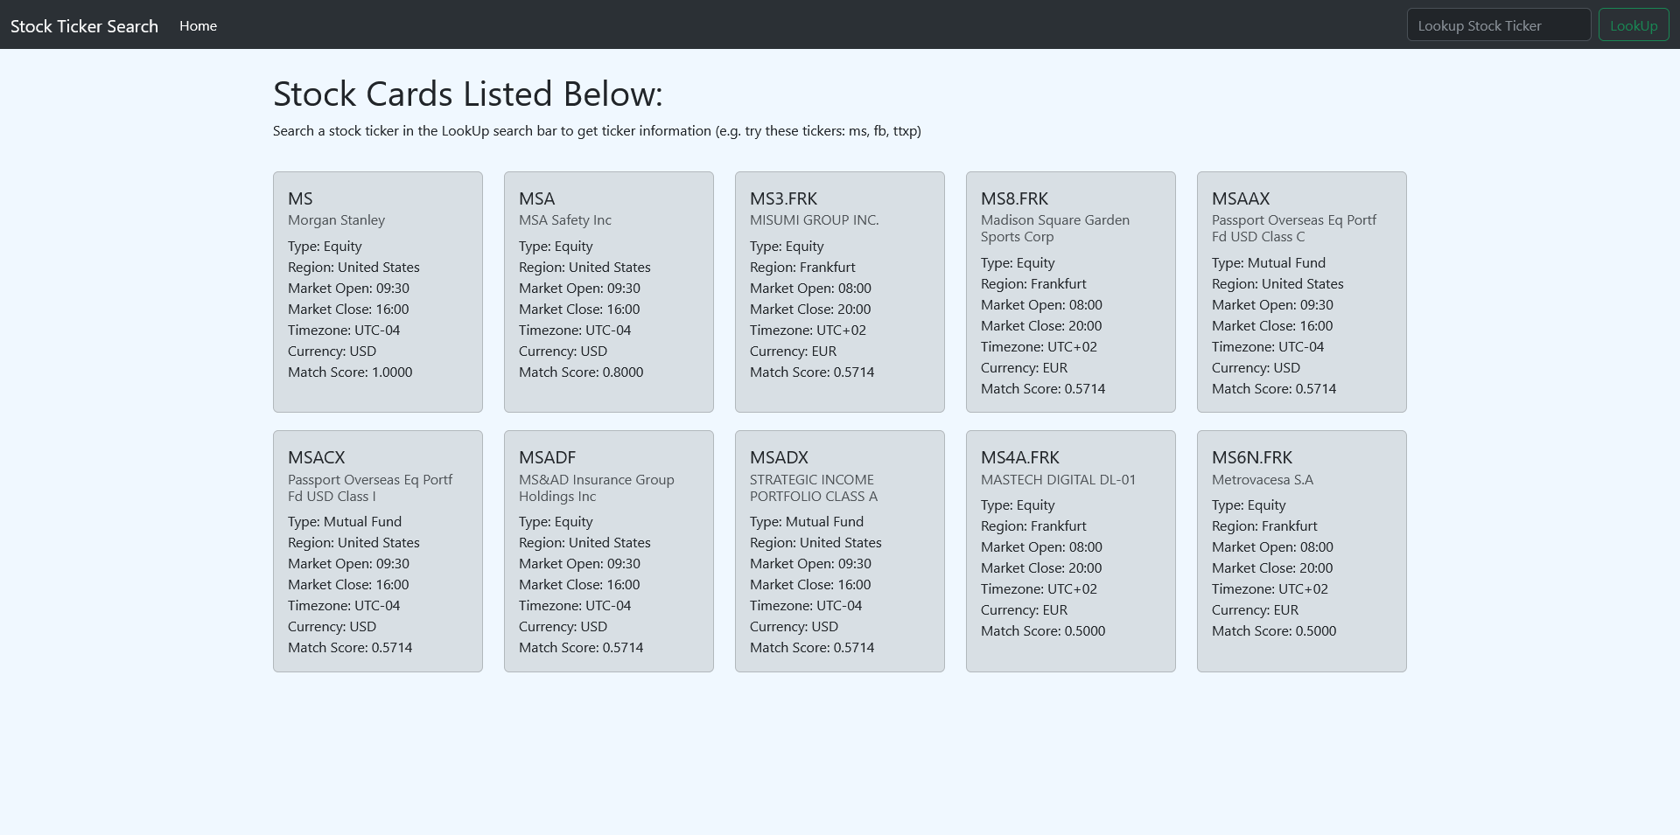Viewport: 1680px width, 835px height.
Task: Open the Home nav link
Action: tap(198, 26)
